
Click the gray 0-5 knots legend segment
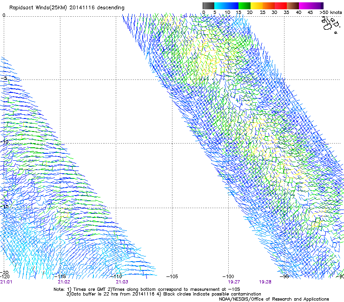click(x=208, y=6)
